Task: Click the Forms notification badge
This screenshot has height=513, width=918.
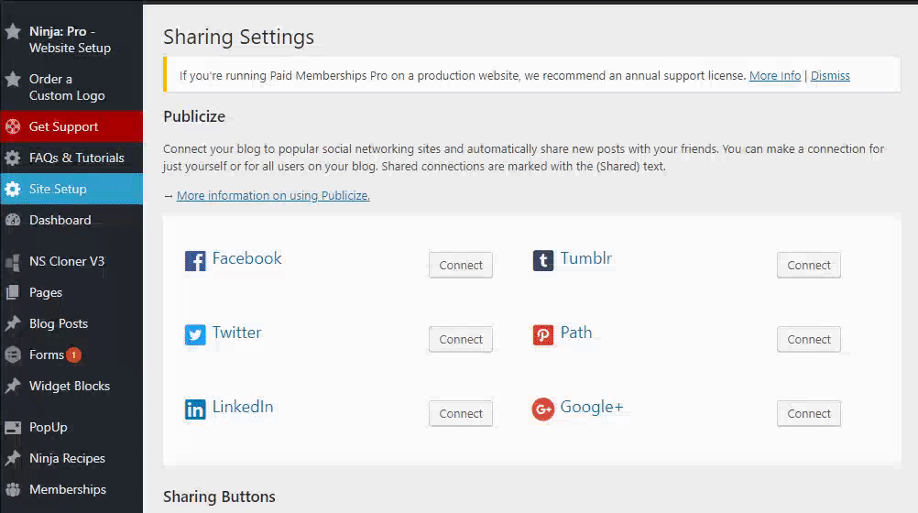Action: pos(74,355)
